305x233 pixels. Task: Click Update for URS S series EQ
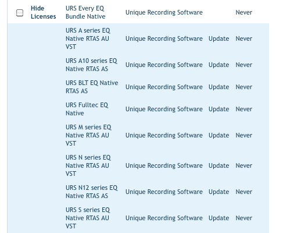point(218,218)
